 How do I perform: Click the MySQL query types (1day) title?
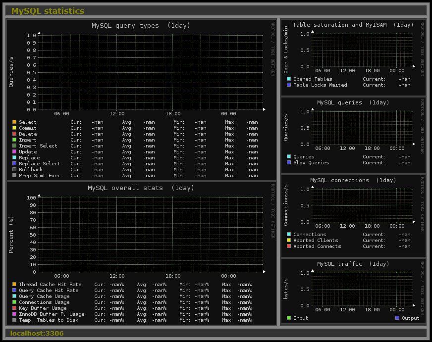tap(141, 26)
